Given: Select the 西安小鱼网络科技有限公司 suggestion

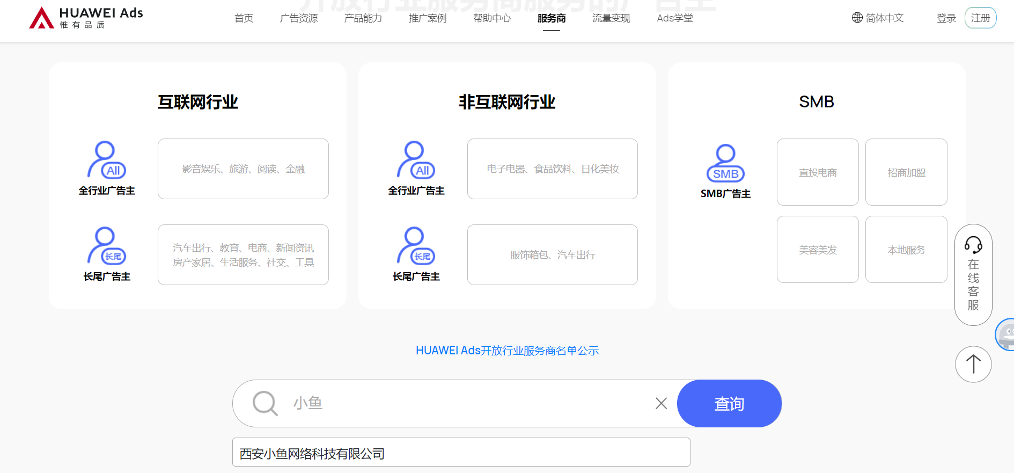Looking at the screenshot, I should [x=461, y=454].
